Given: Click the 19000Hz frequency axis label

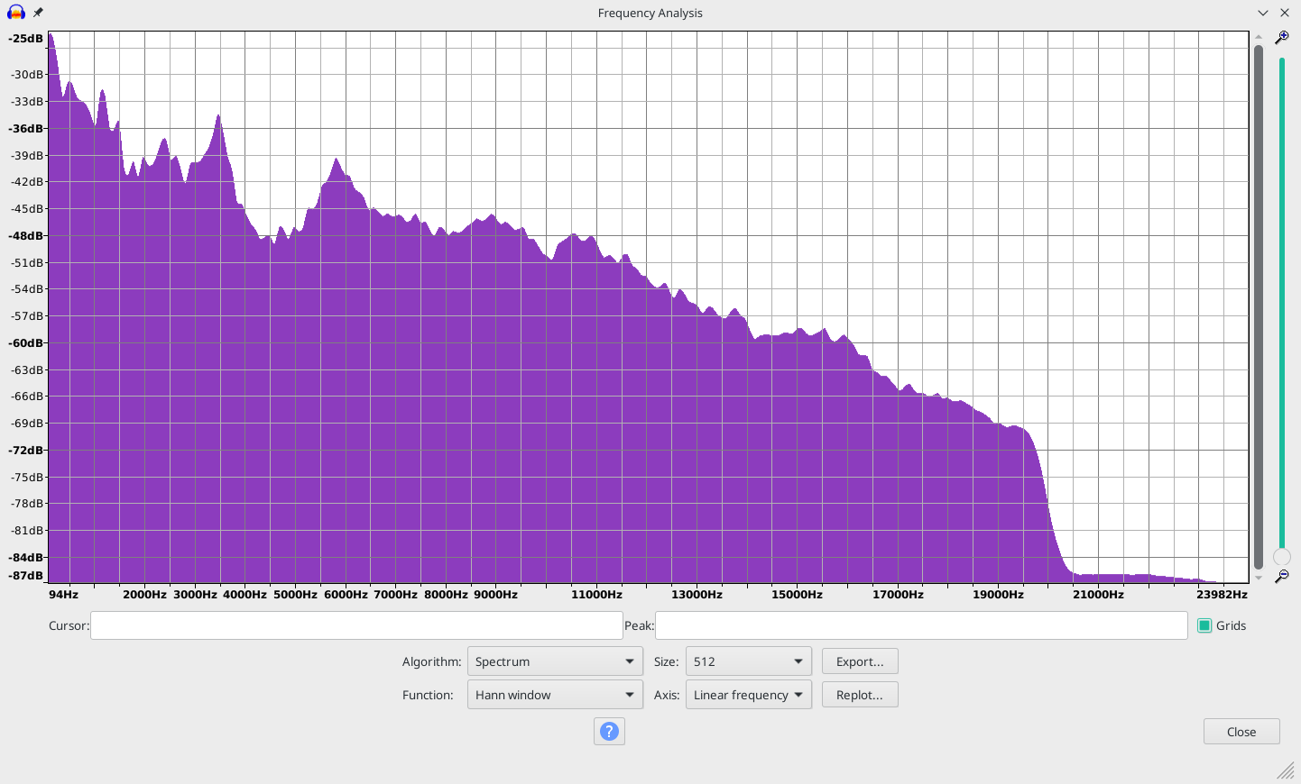Looking at the screenshot, I should (998, 594).
